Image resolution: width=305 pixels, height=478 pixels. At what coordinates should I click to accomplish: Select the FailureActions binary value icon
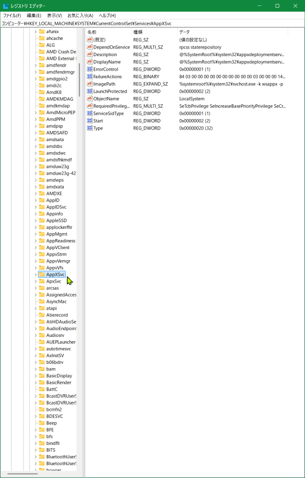(x=89, y=77)
